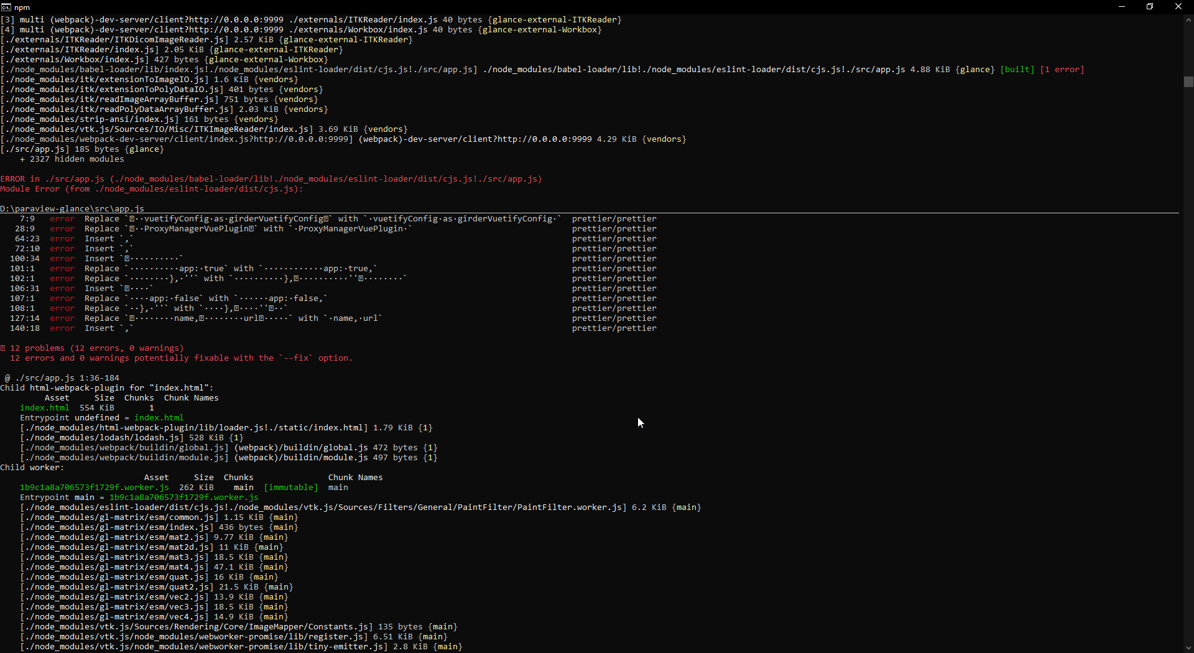Click the Entrypoint main worker link

coord(183,497)
